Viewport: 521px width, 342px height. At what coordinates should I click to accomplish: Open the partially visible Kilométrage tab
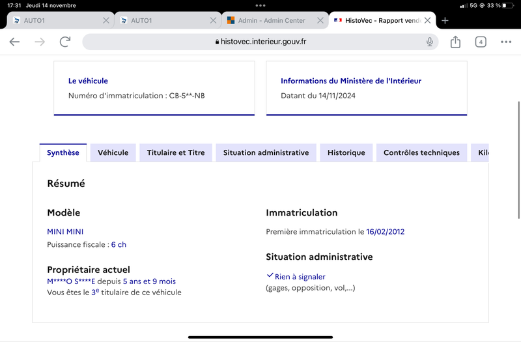pyautogui.click(x=480, y=153)
